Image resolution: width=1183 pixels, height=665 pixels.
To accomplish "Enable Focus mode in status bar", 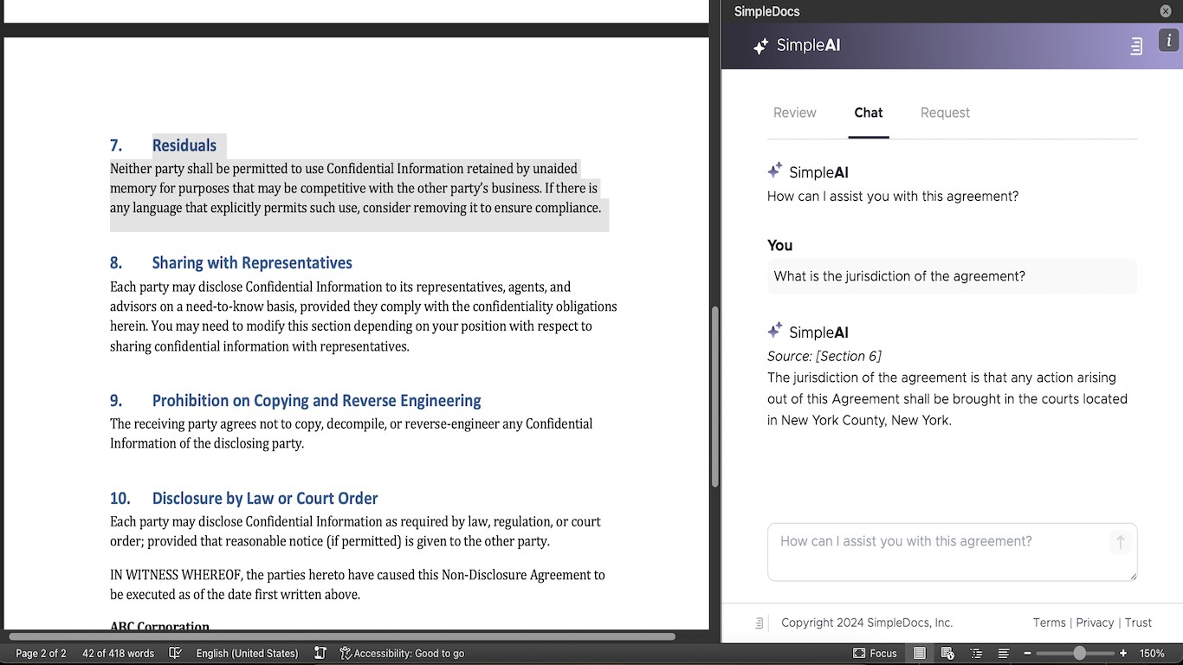I will point(875,653).
